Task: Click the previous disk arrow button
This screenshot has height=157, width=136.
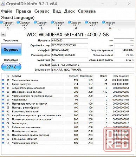Action: pyautogui.click(x=4, y=34)
